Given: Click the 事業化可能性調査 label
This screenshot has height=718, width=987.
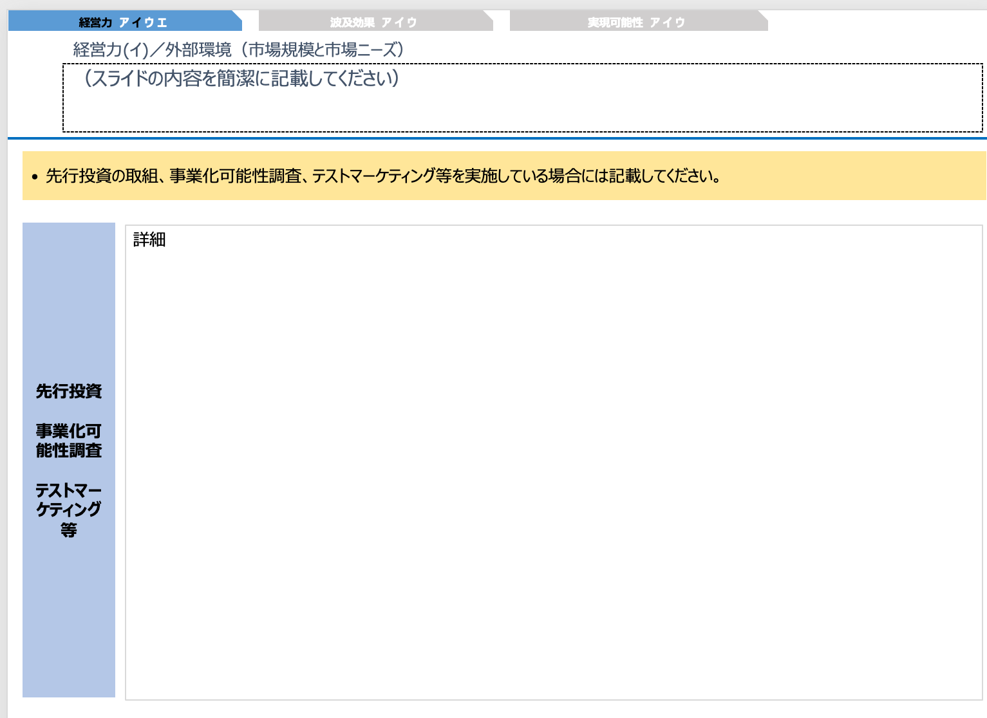Looking at the screenshot, I should [x=68, y=441].
